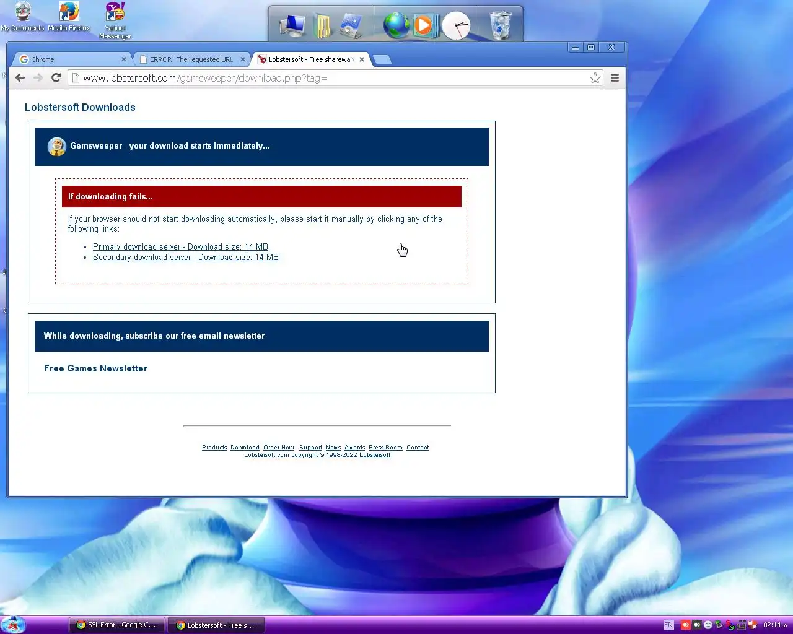Open the control panel icon in top dock
The width and height of the screenshot is (793, 634).
[351, 26]
